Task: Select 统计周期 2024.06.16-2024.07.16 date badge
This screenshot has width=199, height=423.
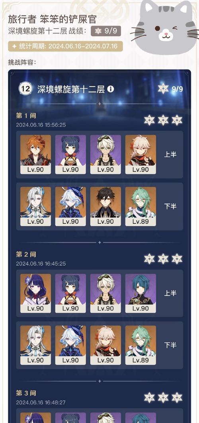Action: point(66,47)
